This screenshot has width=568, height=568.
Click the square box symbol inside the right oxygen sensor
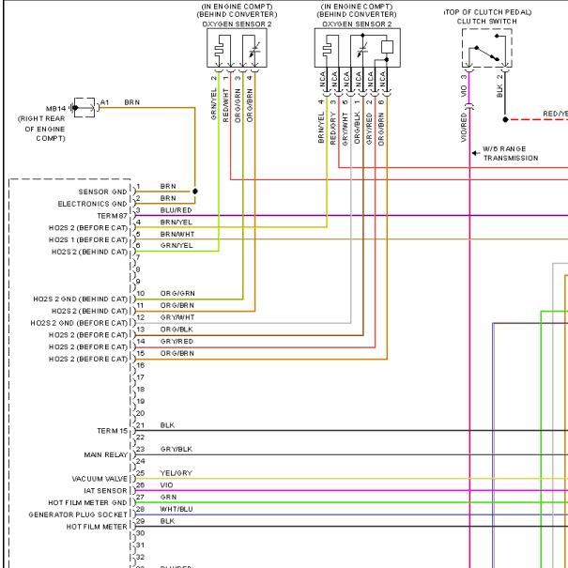point(387,47)
